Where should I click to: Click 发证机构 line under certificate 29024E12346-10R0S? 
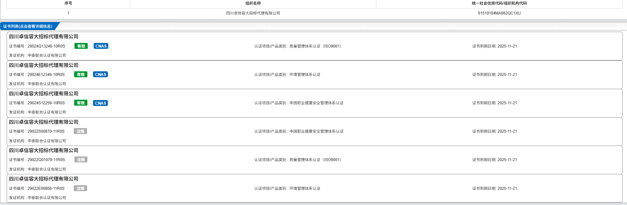tap(37, 84)
